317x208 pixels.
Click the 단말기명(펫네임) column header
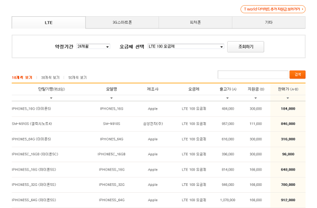click(x=52, y=89)
